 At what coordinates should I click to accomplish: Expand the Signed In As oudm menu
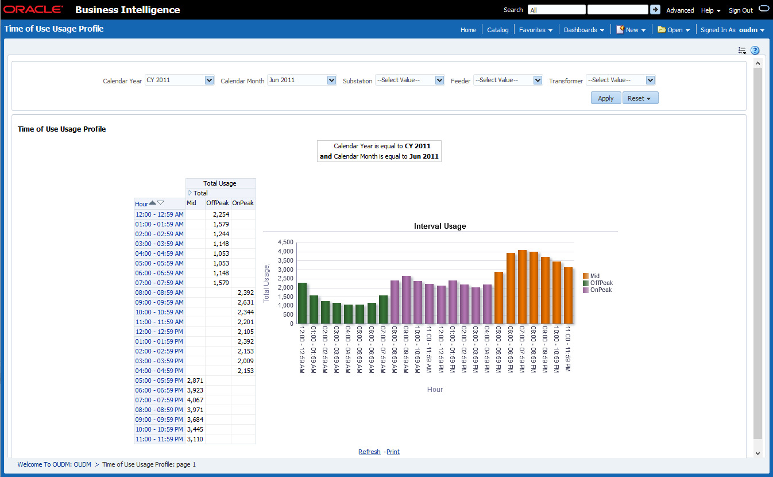[x=733, y=30]
